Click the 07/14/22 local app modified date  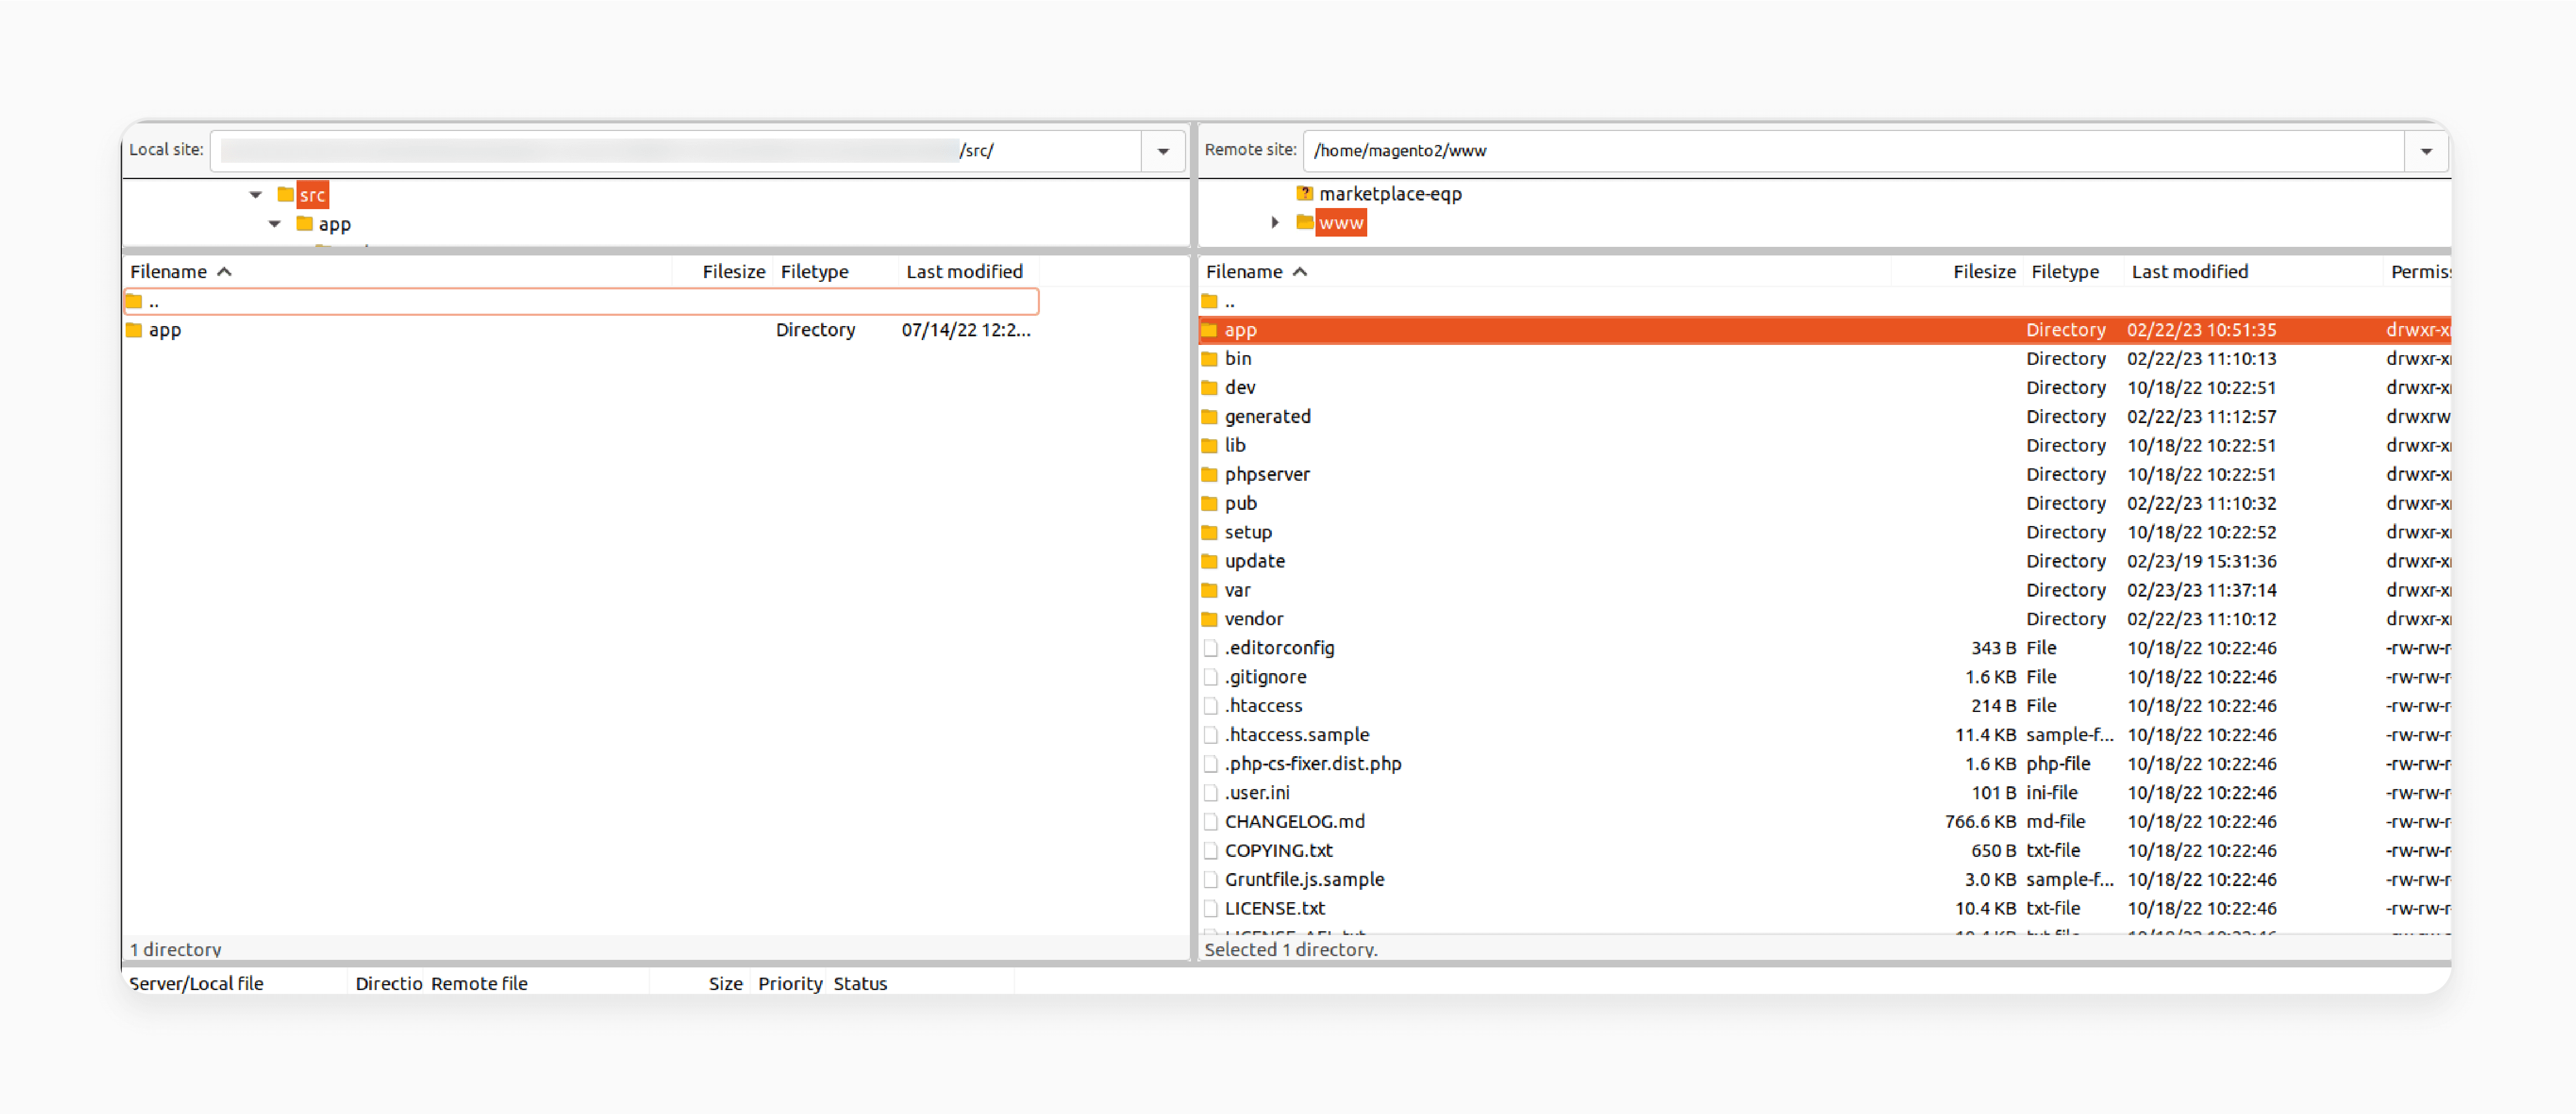point(966,330)
